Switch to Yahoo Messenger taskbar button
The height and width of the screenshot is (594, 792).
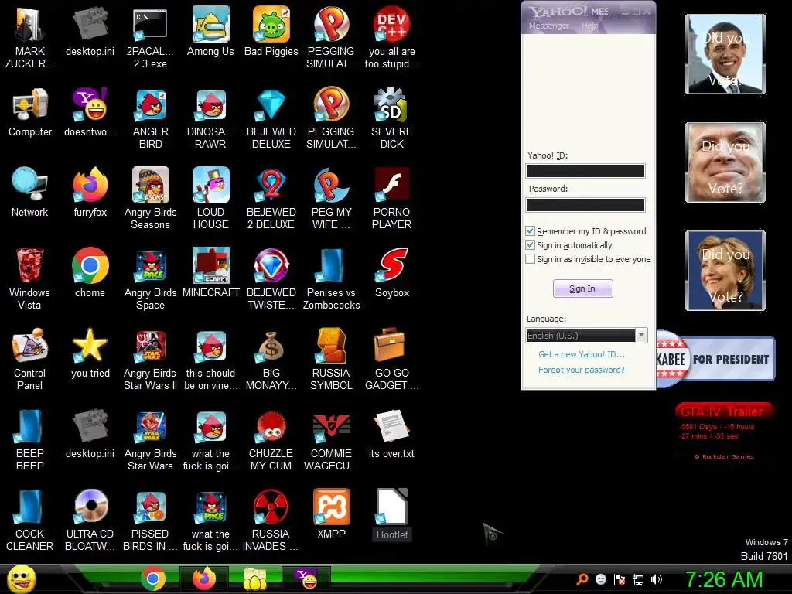pyautogui.click(x=306, y=579)
